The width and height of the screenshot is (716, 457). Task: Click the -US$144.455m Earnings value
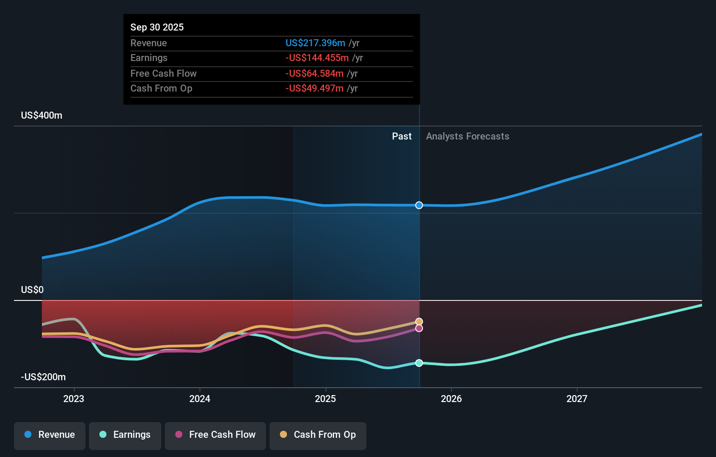tap(317, 58)
